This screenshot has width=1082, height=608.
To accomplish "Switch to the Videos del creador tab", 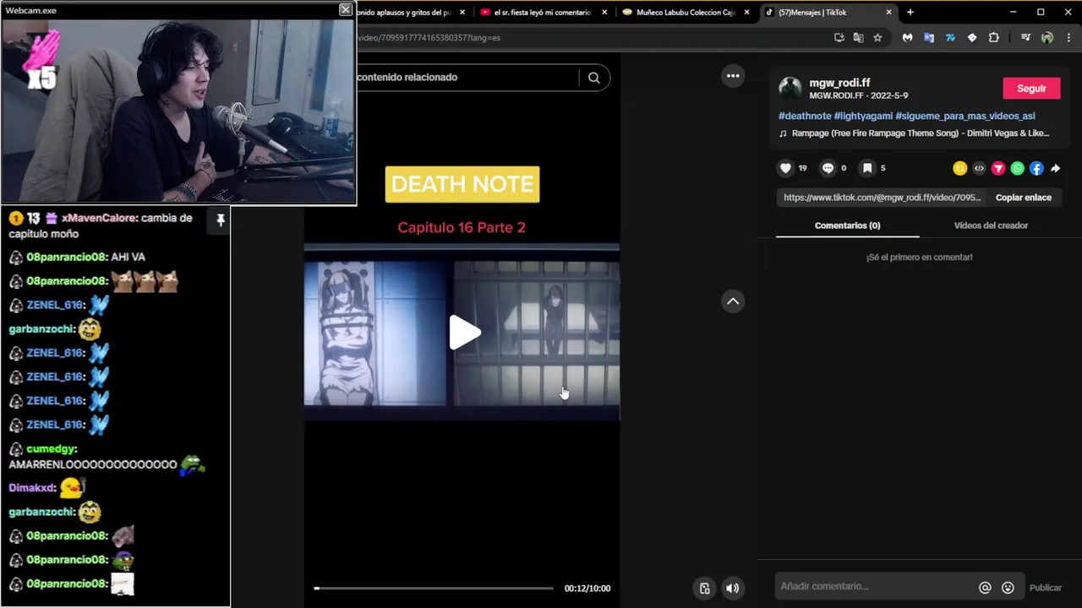I will point(991,225).
